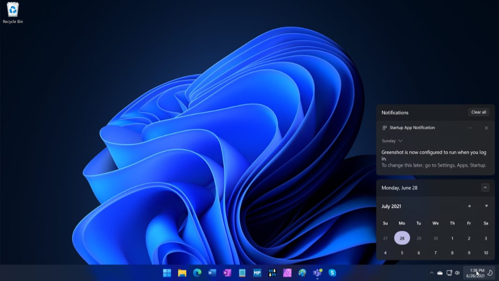
Task: Launch File Explorer from the taskbar
Action: [x=182, y=273]
